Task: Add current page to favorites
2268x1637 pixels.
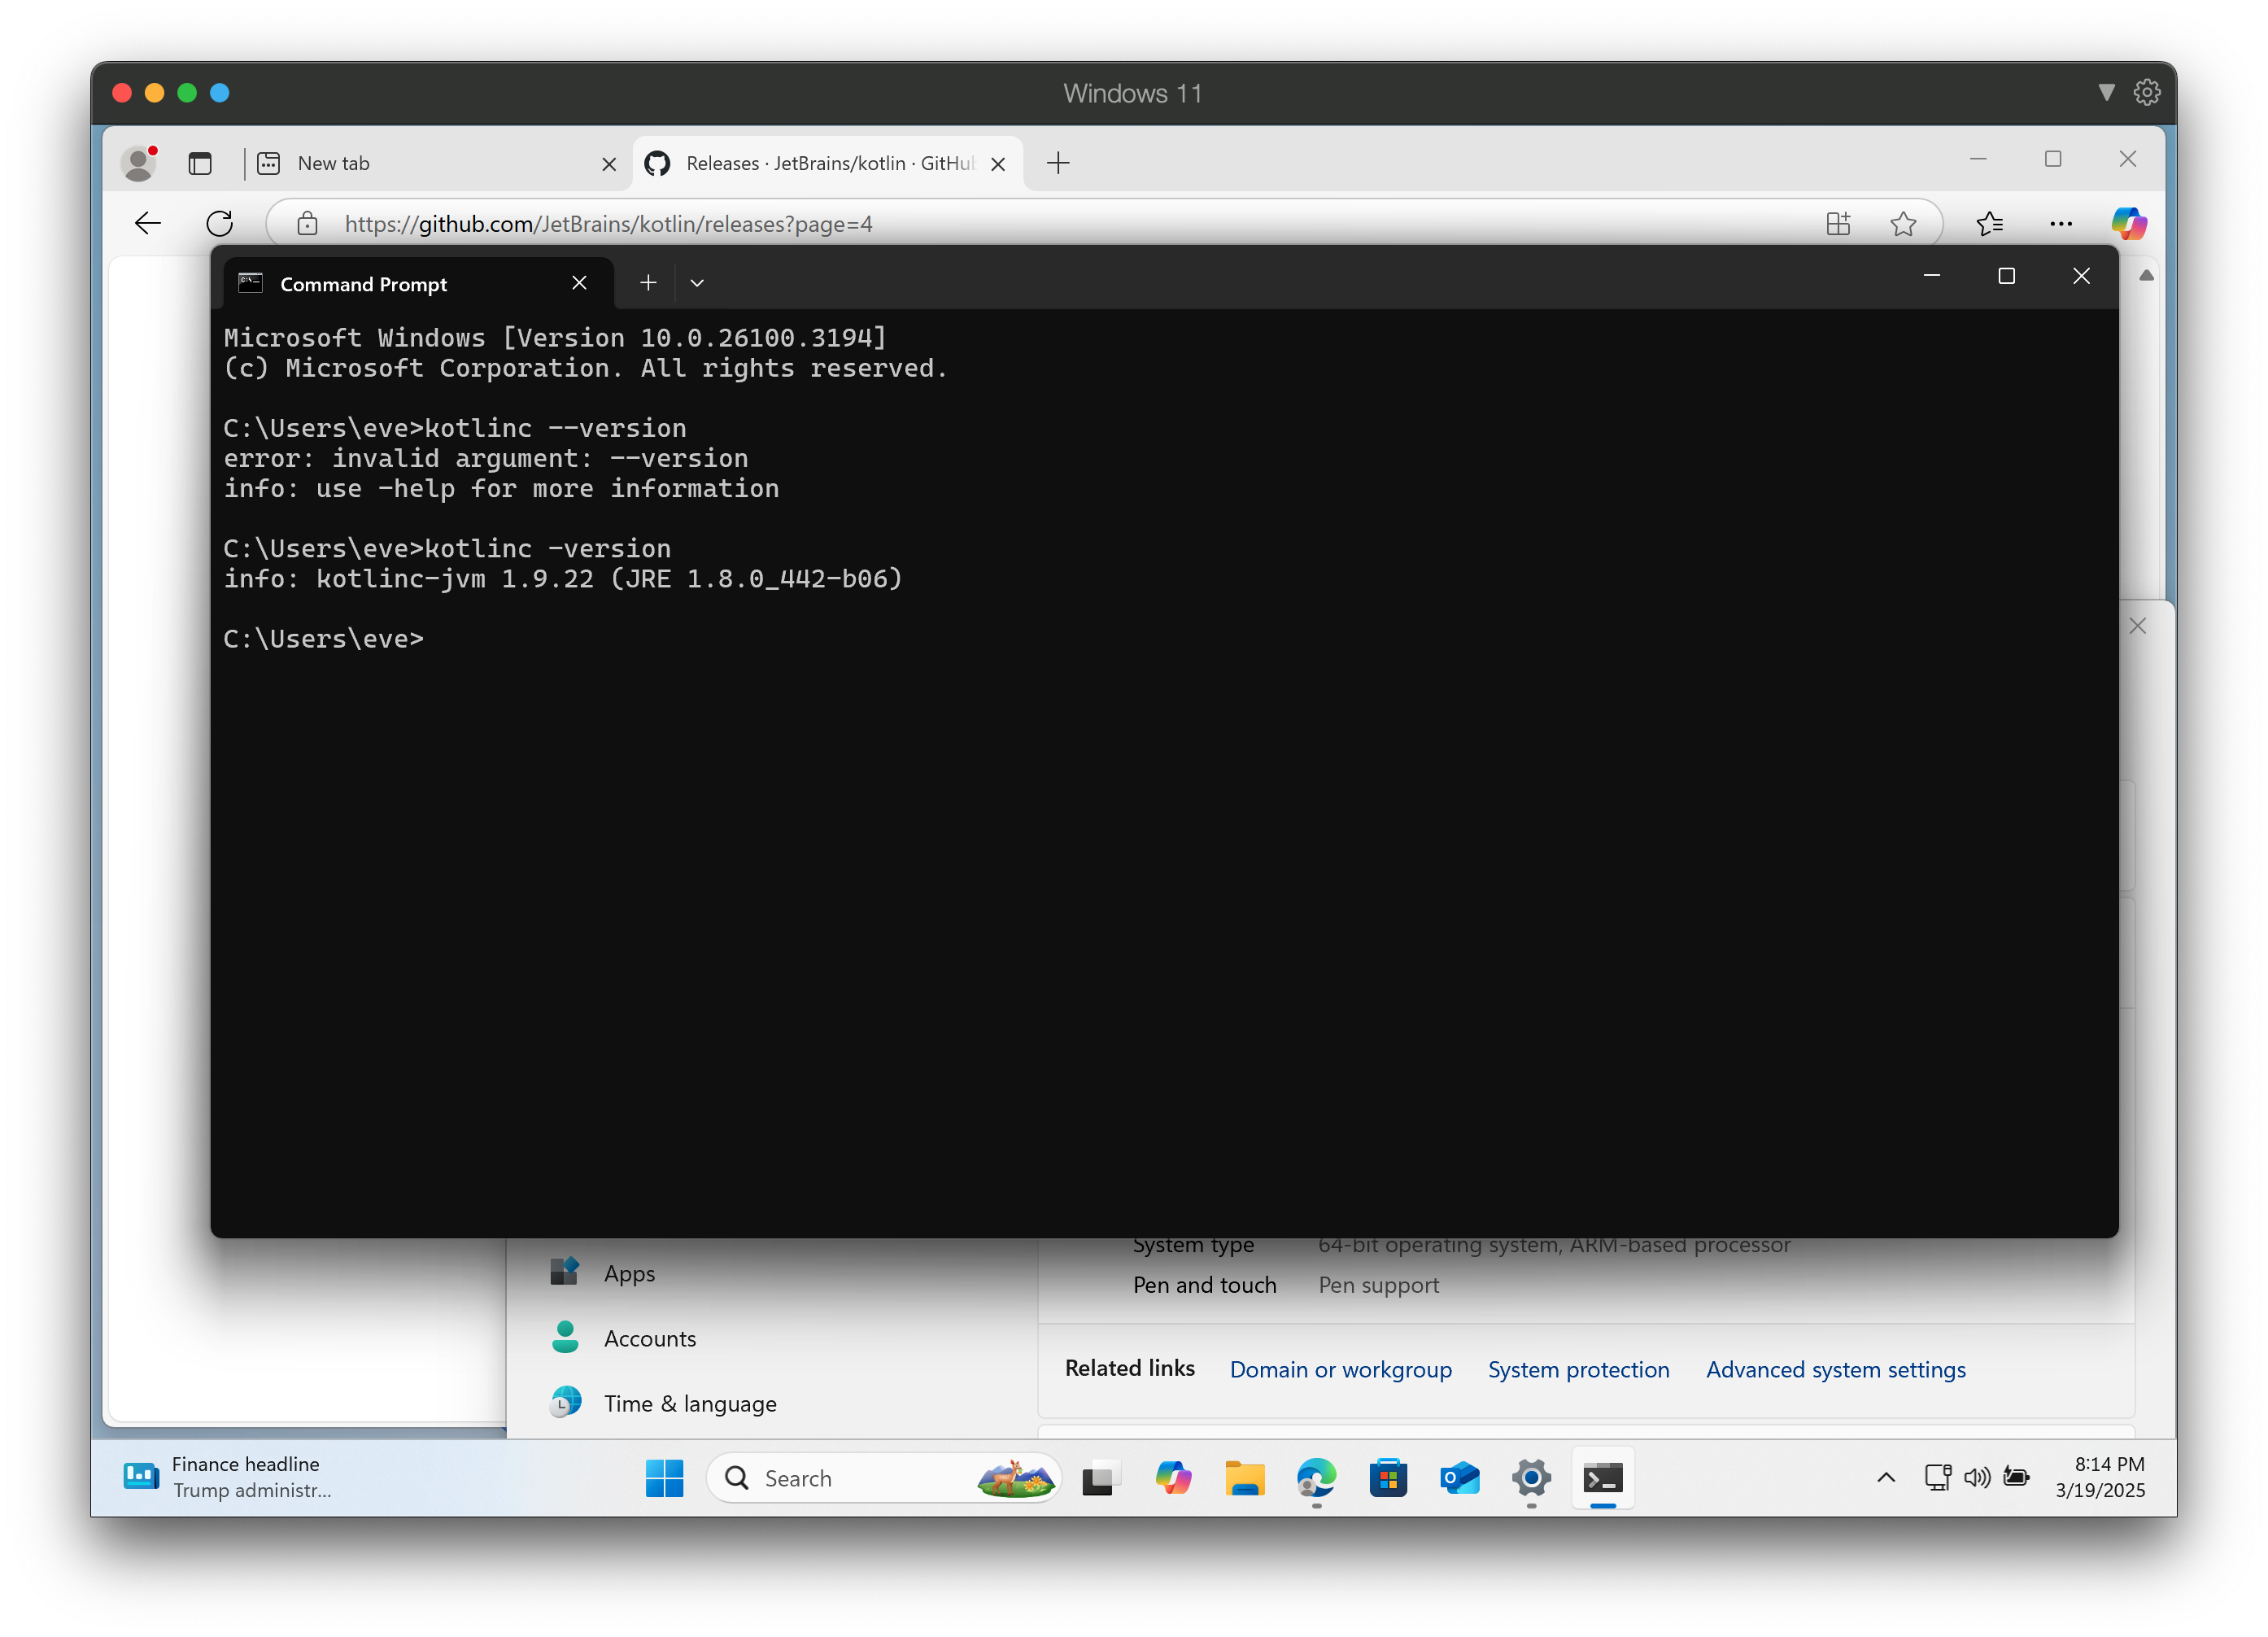Action: click(x=1903, y=223)
